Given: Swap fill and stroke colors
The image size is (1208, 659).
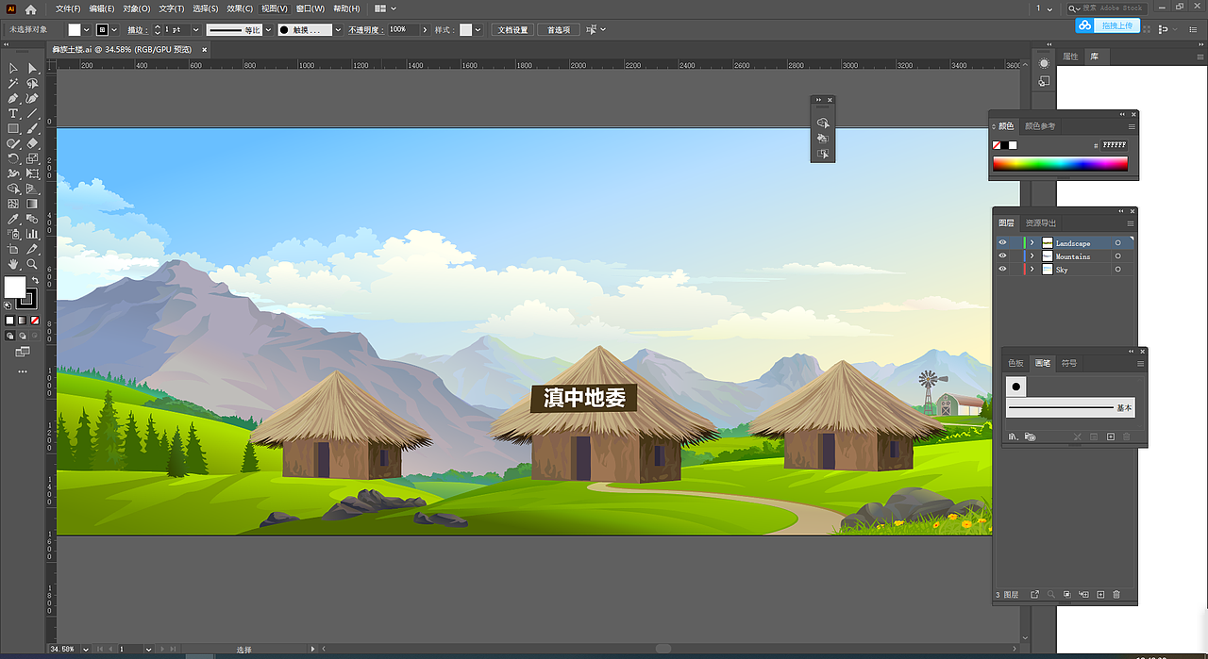Looking at the screenshot, I should tap(35, 280).
